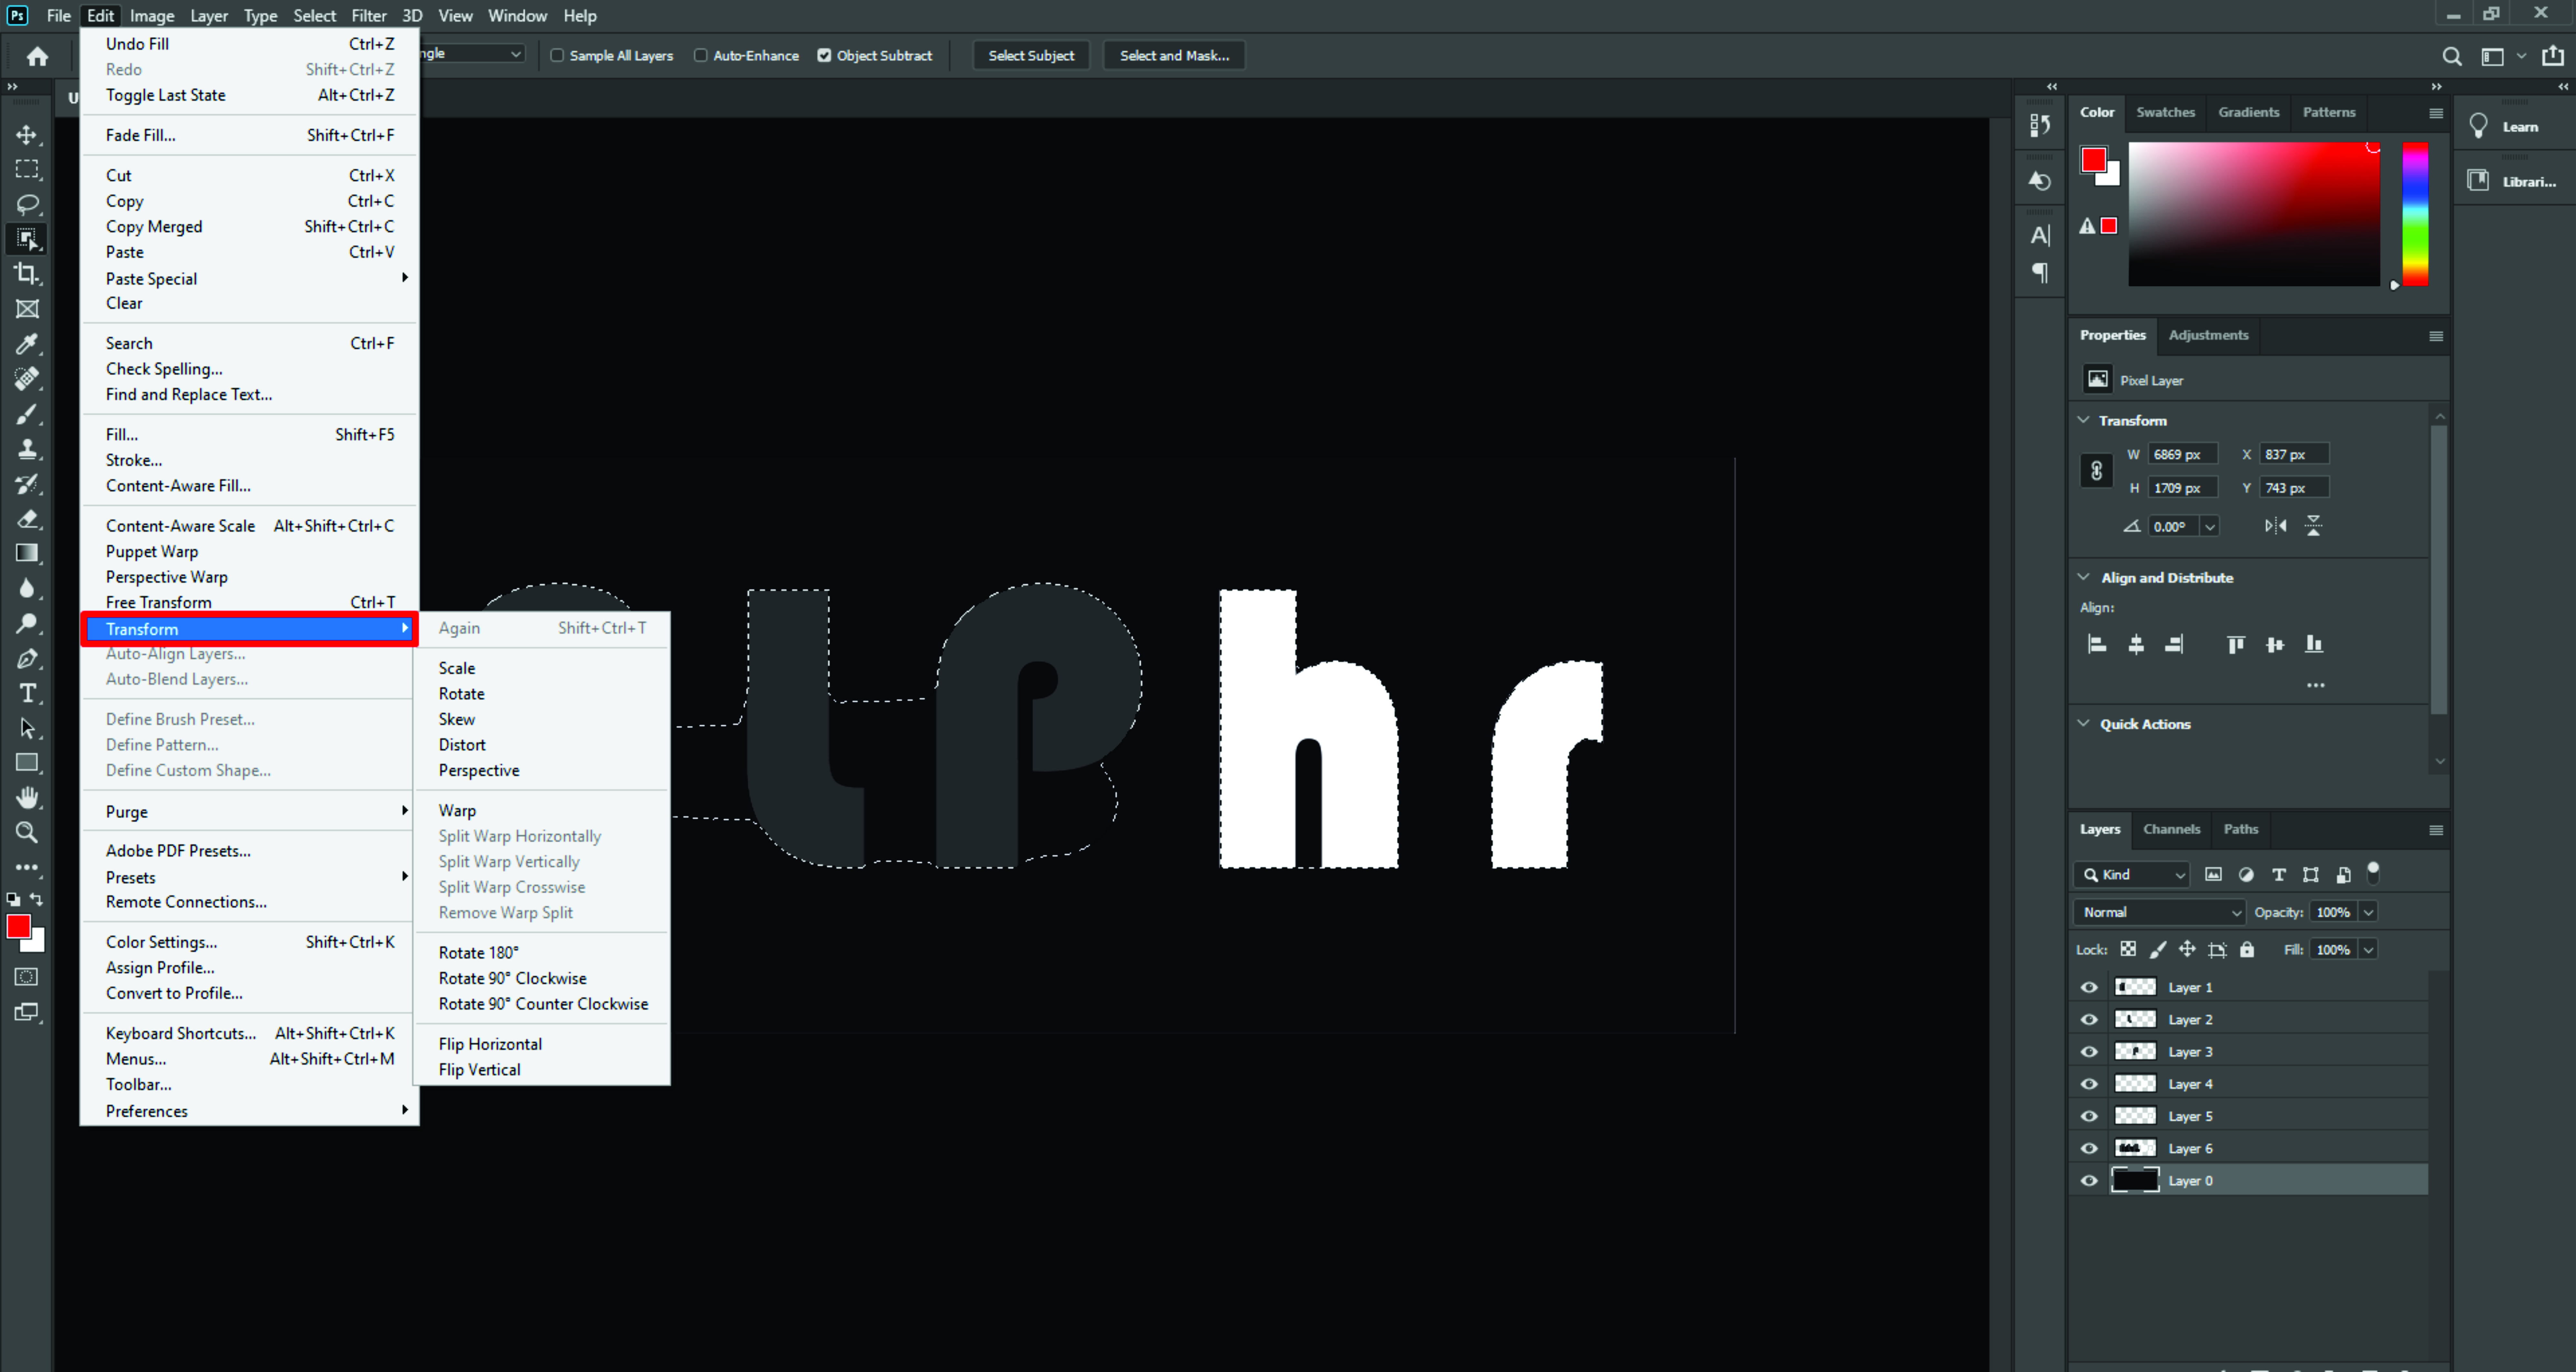Viewport: 2576px width, 1372px height.
Task: Uncheck the Object Subtract checkbox
Action: 824,56
